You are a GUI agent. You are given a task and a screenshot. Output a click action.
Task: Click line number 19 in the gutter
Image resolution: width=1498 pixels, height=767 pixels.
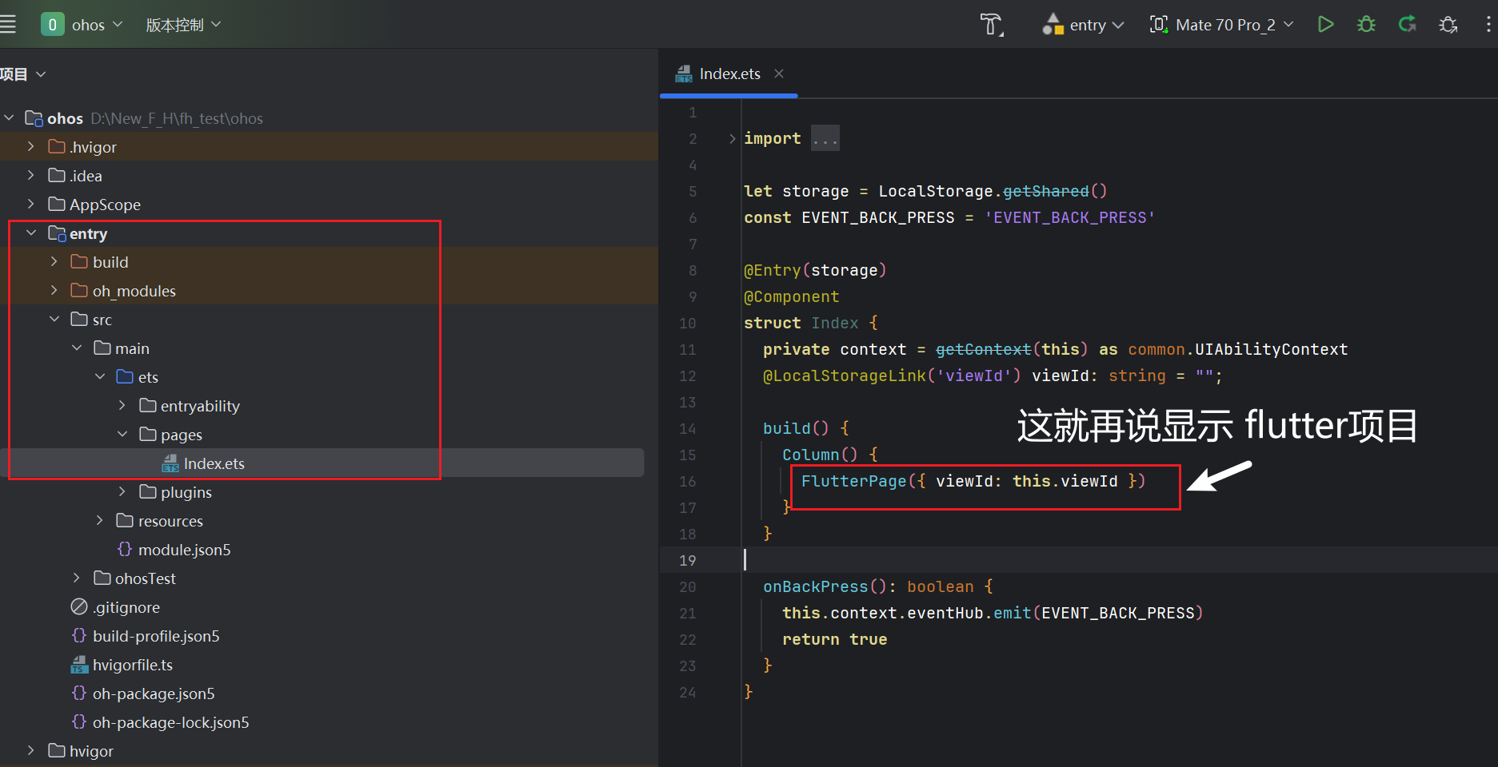(x=688, y=560)
